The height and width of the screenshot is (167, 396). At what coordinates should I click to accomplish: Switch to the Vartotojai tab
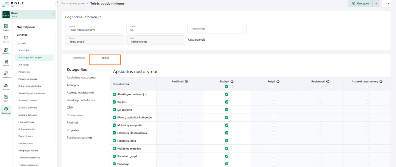[x=79, y=58]
